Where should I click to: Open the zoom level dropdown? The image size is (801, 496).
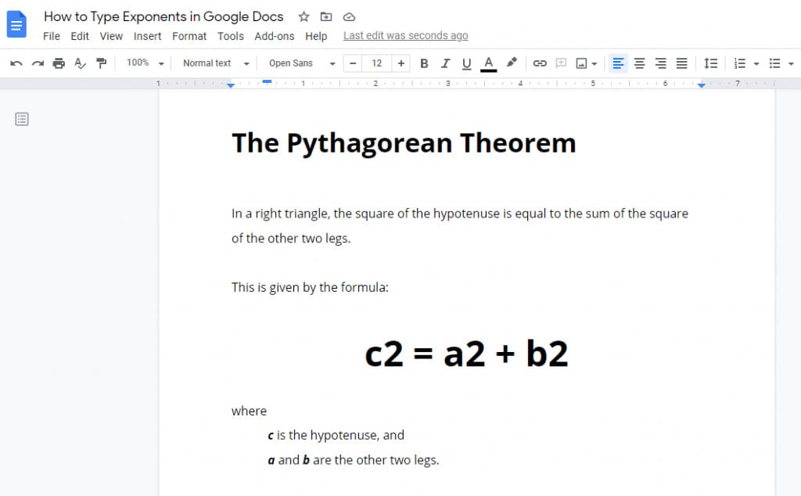coord(145,63)
